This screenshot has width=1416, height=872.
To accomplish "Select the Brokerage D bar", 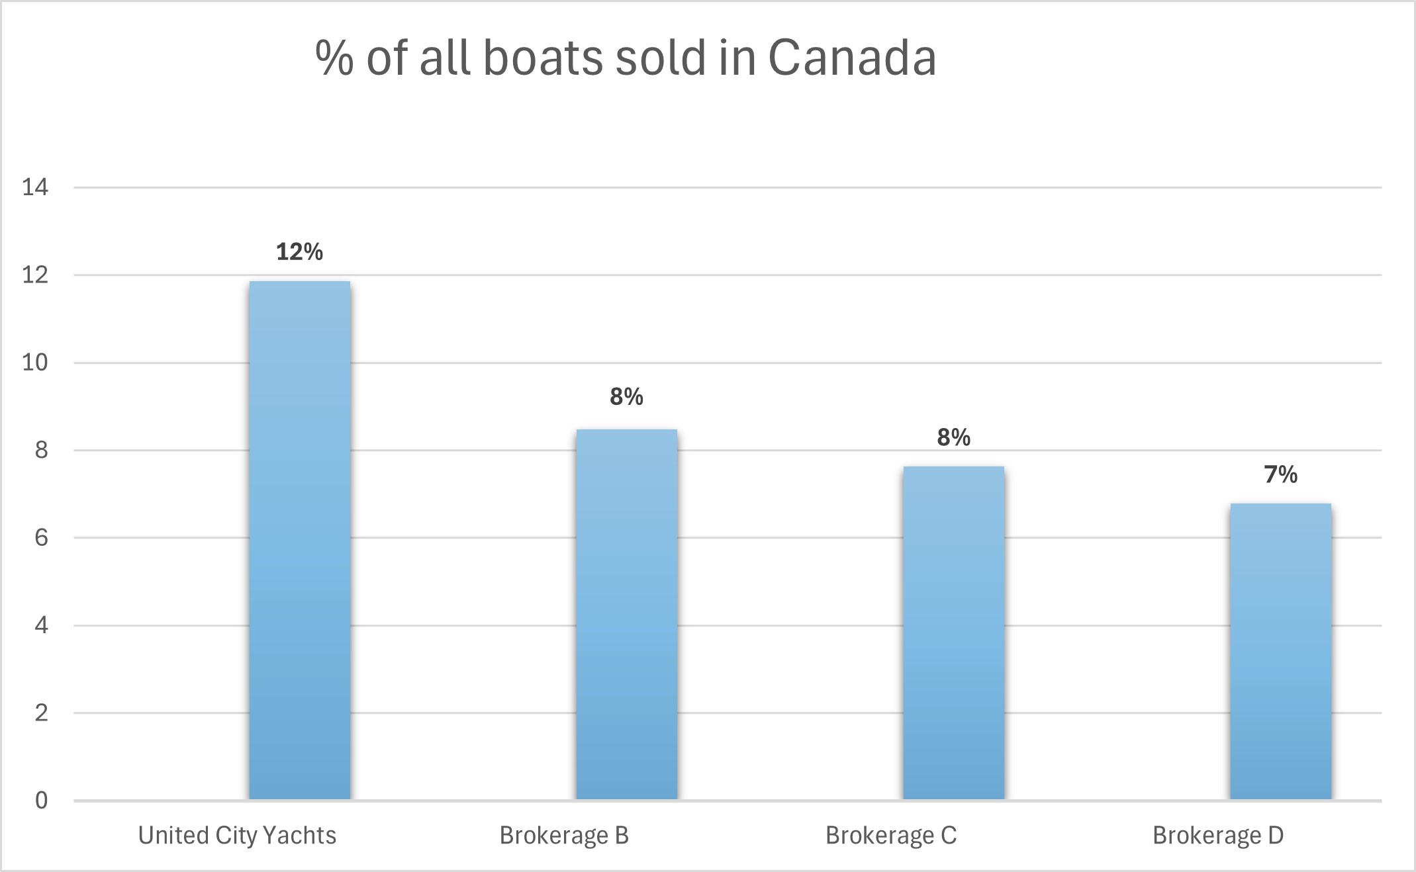I will click(x=1280, y=651).
